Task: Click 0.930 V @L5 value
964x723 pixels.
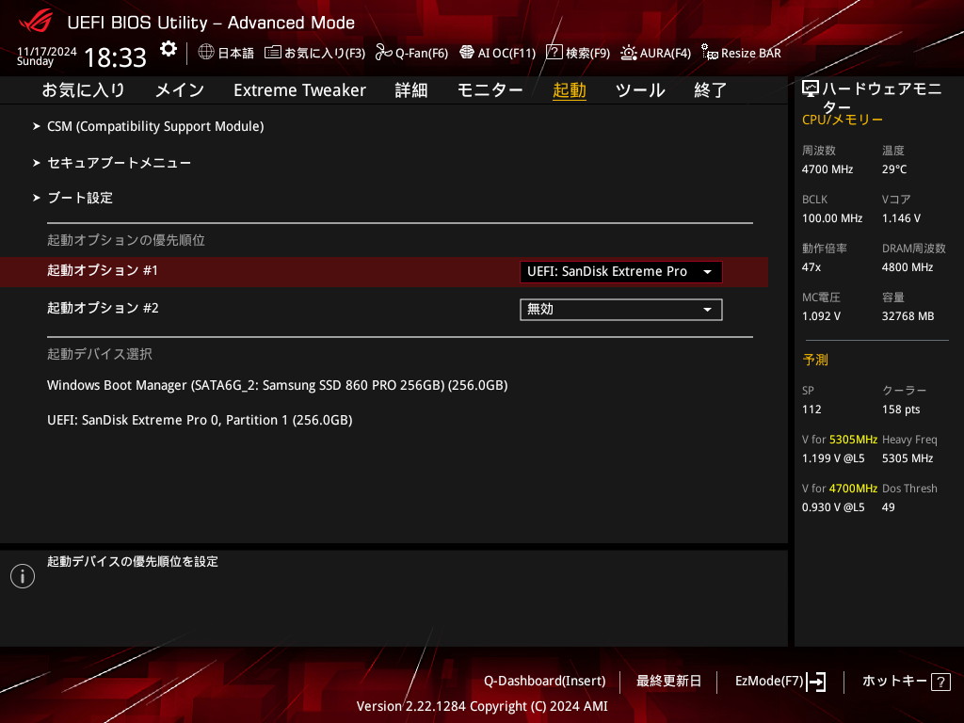Action: coord(833,507)
